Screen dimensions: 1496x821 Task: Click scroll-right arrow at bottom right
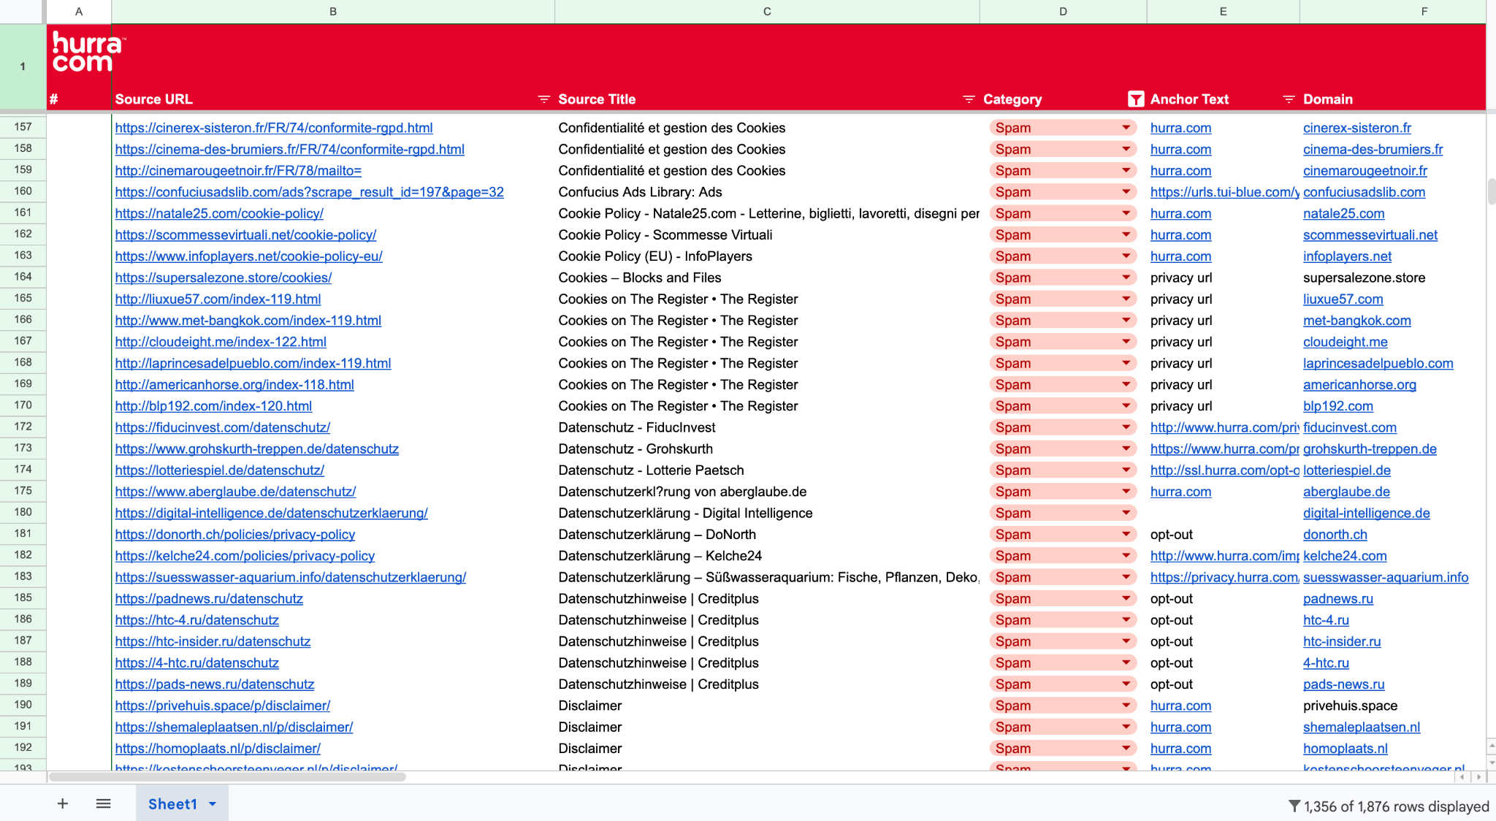[1479, 777]
